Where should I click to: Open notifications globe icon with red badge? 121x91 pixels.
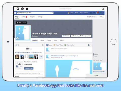point(97,13)
